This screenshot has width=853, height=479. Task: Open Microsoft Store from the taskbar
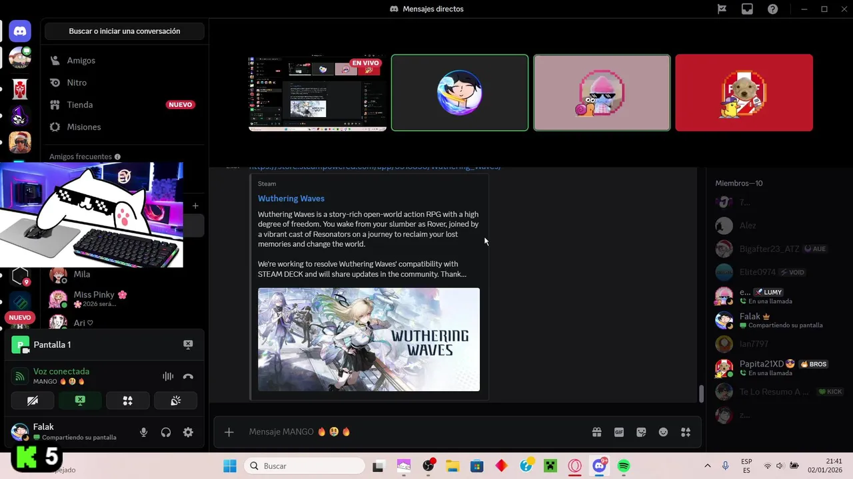[476, 466]
